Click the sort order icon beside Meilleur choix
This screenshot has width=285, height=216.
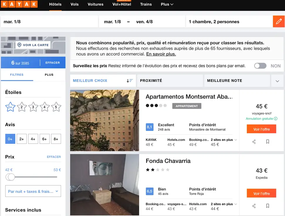pyautogui.click(x=130, y=81)
